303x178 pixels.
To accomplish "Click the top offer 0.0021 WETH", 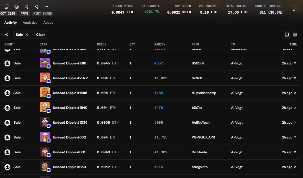I will point(179,12).
